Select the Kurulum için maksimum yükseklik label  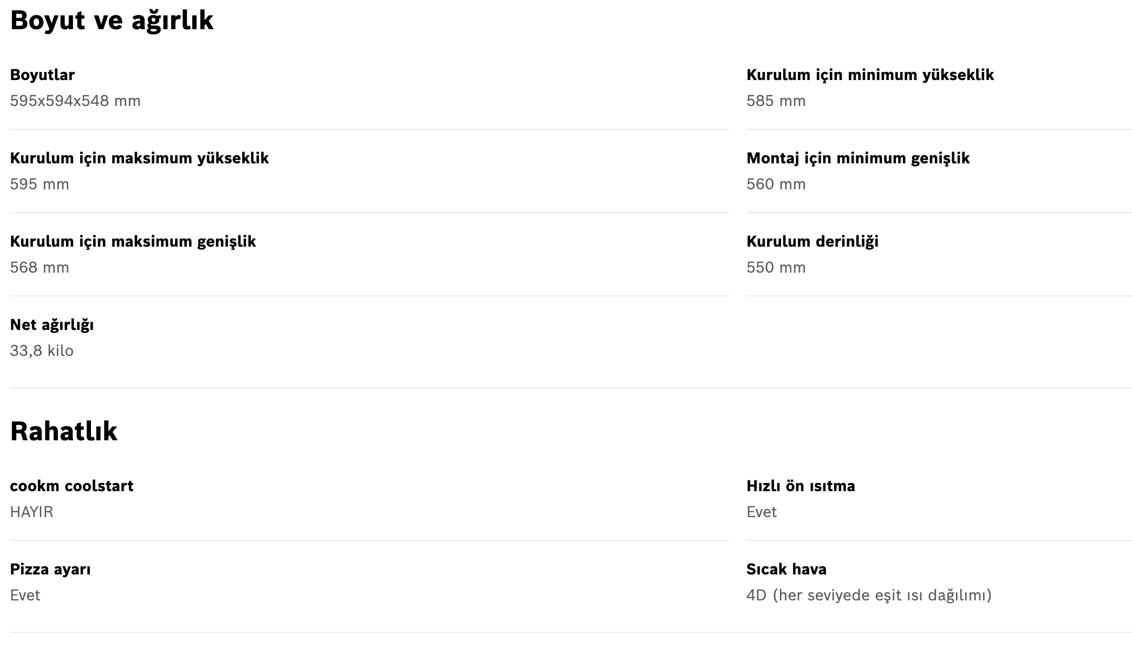139,158
